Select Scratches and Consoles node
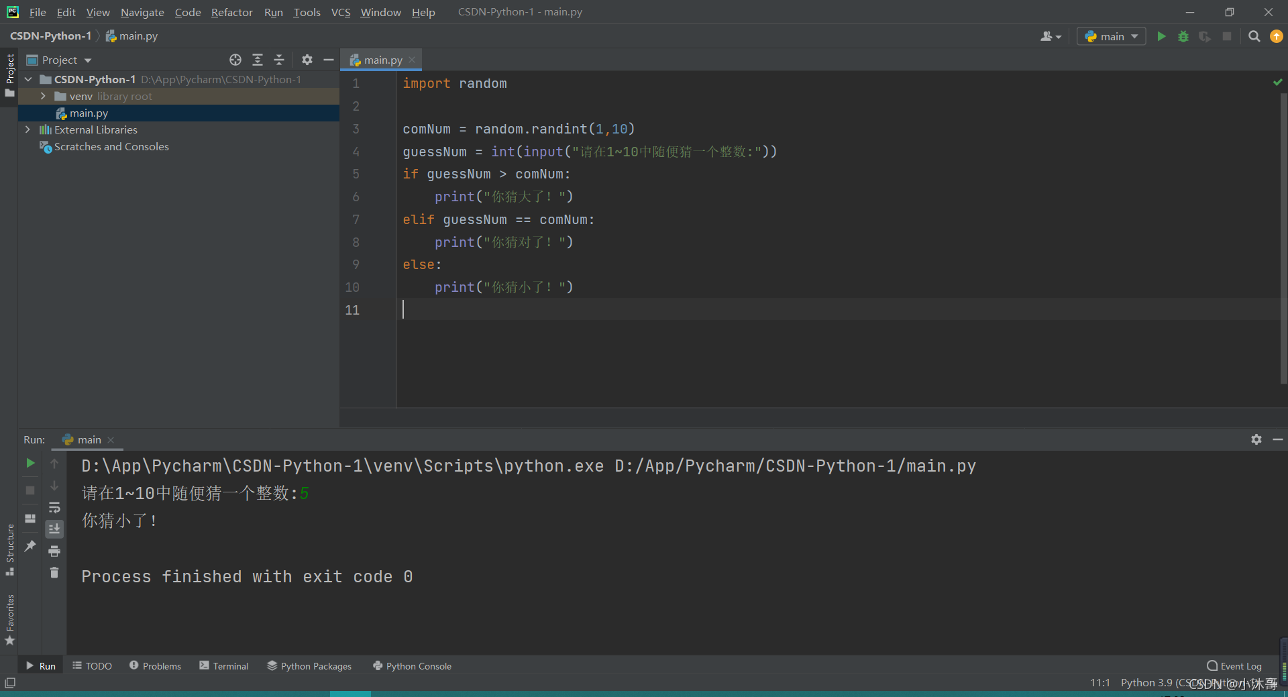The image size is (1288, 697). click(x=111, y=146)
